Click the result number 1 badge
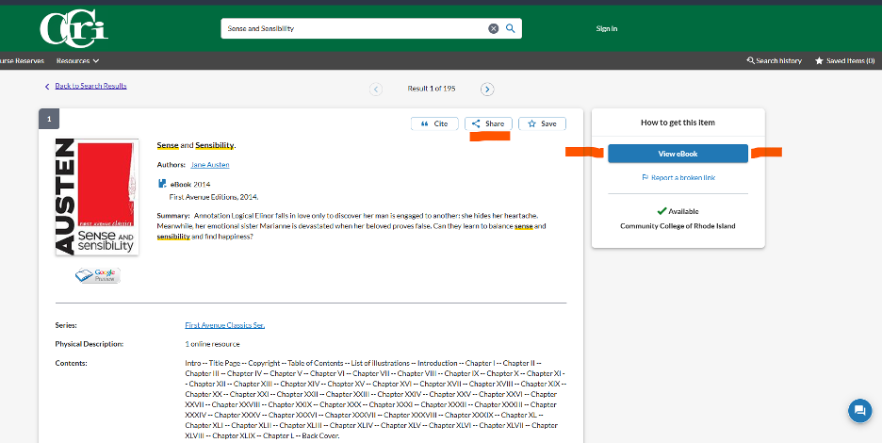Screen dimensions: 882x443 pos(49,119)
